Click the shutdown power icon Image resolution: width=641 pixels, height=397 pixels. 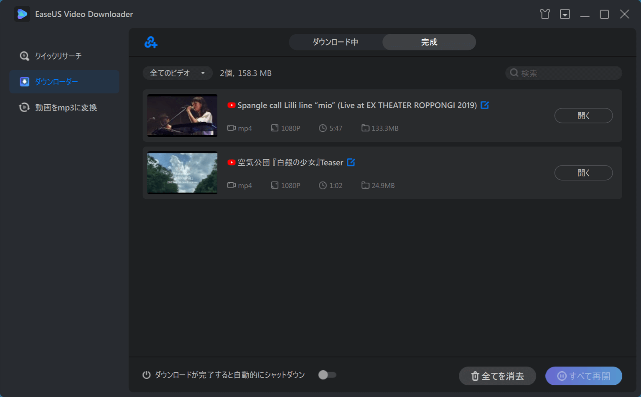pyautogui.click(x=146, y=375)
